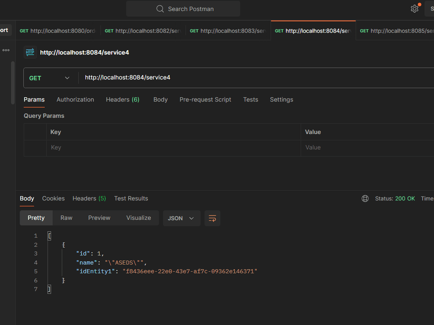This screenshot has width=434, height=325.
Task: Toggle the wrap lines icon in response
Action: 212,218
